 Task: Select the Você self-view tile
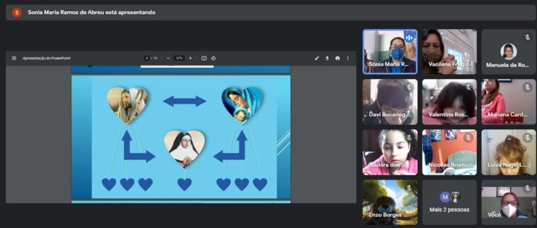click(508, 202)
